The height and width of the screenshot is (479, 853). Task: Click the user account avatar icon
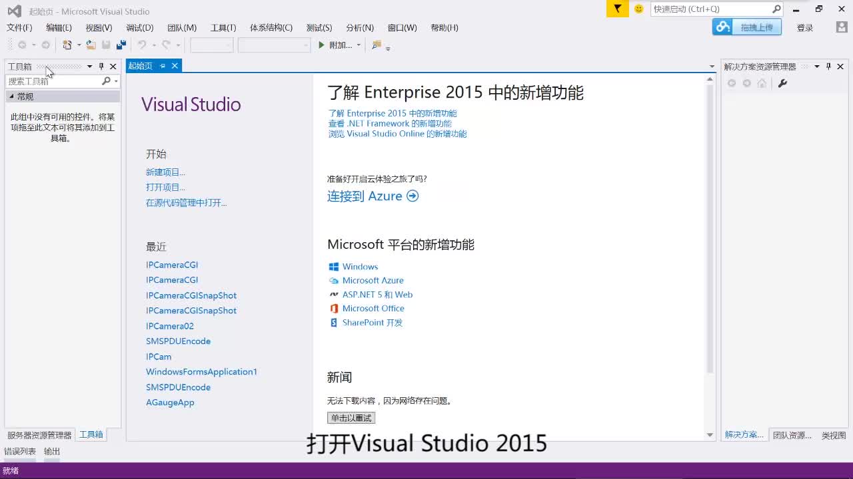842,27
